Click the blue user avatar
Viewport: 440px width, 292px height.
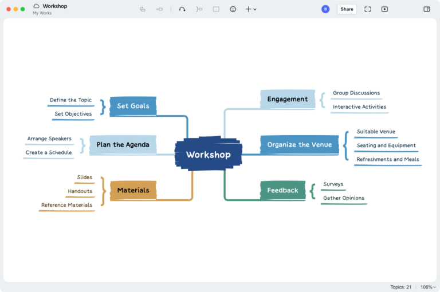tap(325, 9)
